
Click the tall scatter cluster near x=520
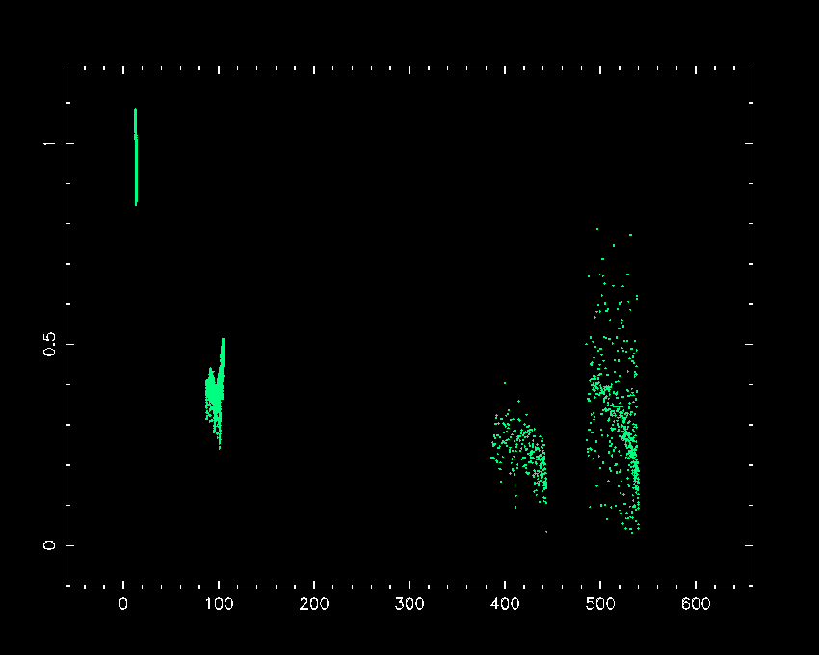[x=613, y=380]
